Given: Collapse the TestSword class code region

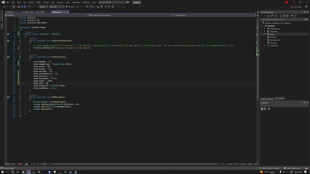Looking at the screenshot, I should (x=20, y=34).
